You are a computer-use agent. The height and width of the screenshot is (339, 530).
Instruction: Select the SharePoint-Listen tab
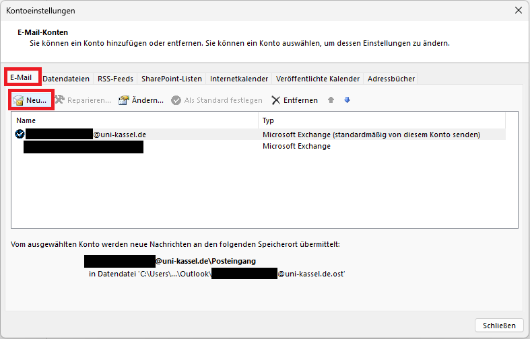pos(171,79)
